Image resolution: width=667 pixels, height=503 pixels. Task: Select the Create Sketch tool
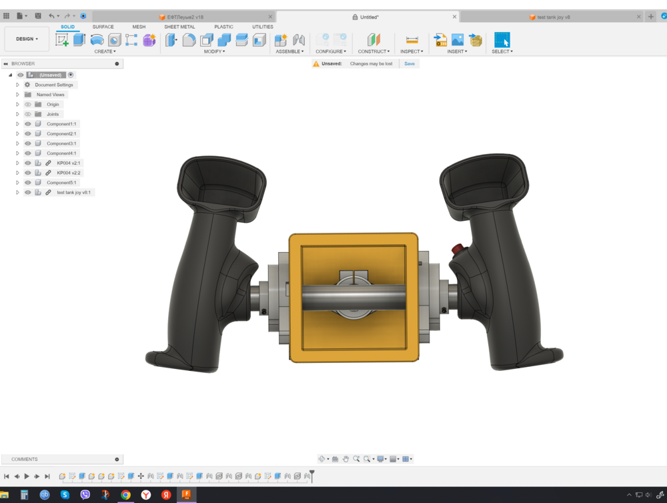point(63,40)
